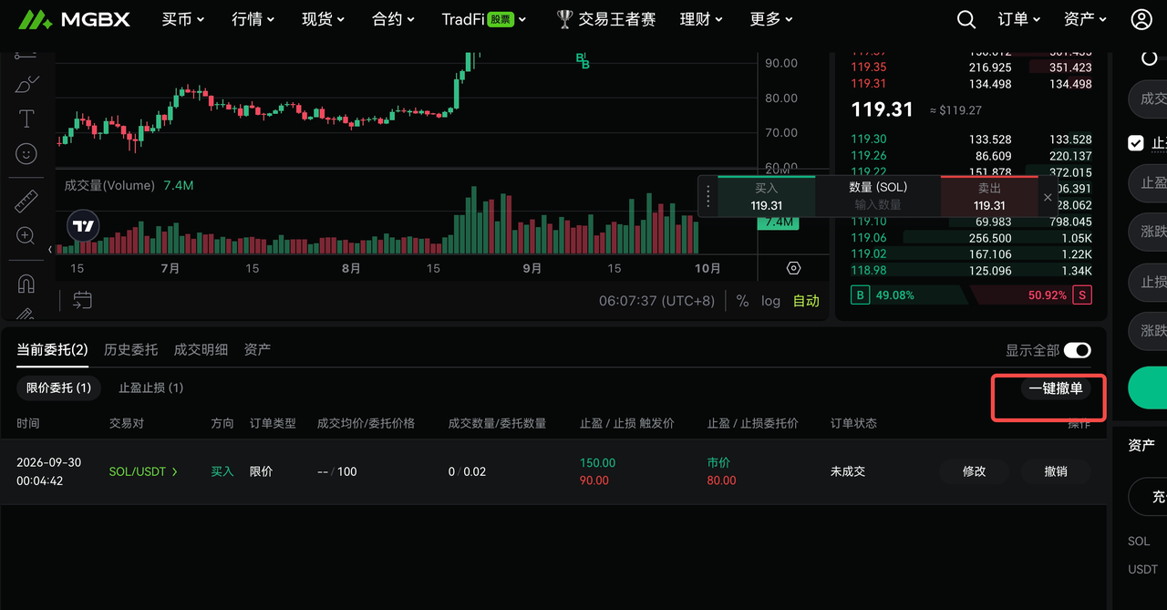
Task: Toggle 自动 auto scale
Action: [806, 301]
